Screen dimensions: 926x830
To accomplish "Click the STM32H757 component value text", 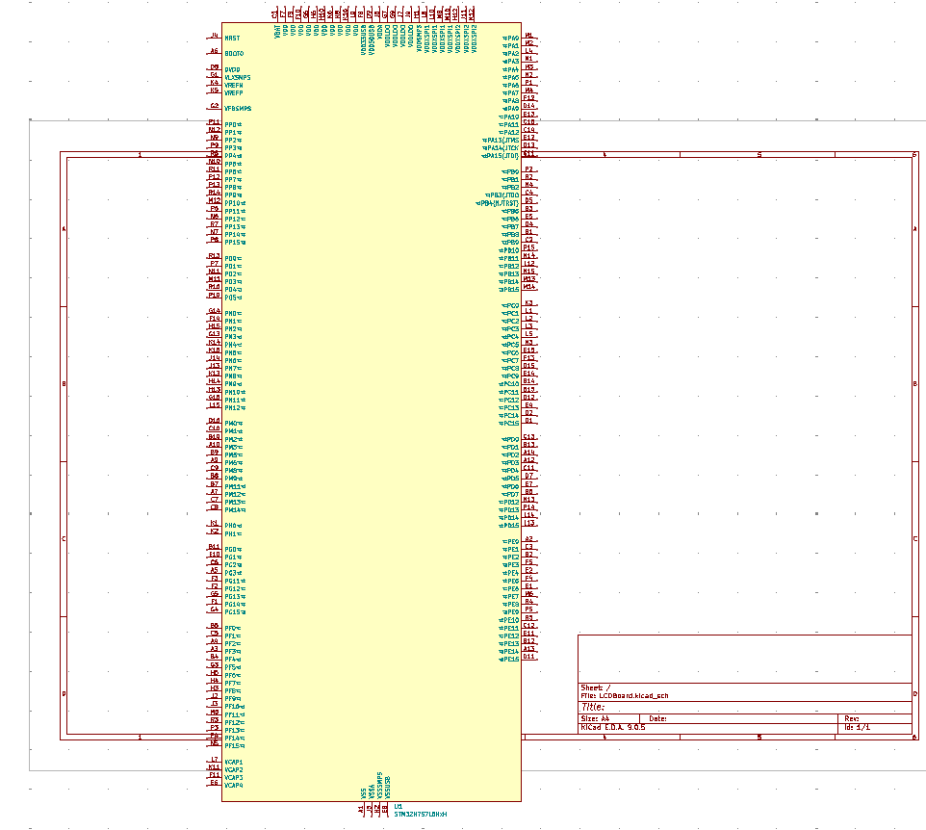I will point(421,814).
